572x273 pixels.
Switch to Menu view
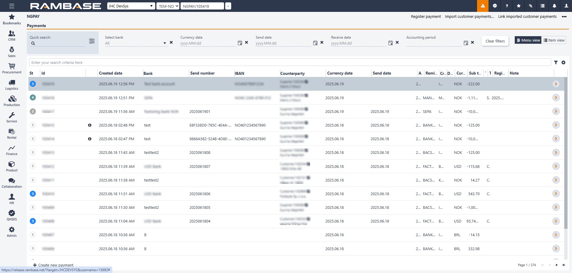(528, 40)
